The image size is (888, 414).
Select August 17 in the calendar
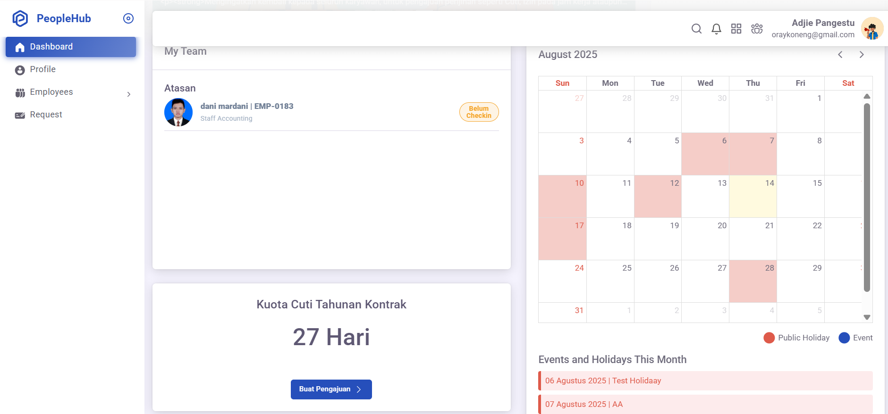562,239
